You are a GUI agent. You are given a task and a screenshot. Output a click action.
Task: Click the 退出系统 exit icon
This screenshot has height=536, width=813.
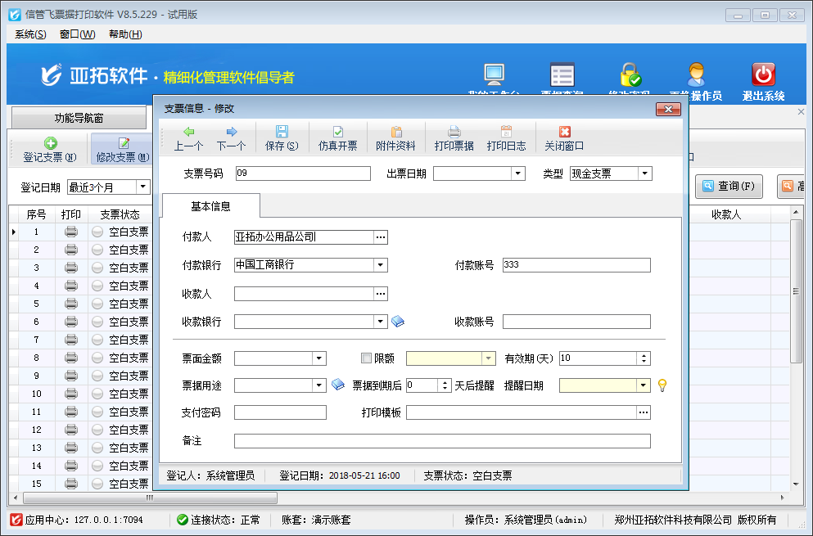point(762,75)
